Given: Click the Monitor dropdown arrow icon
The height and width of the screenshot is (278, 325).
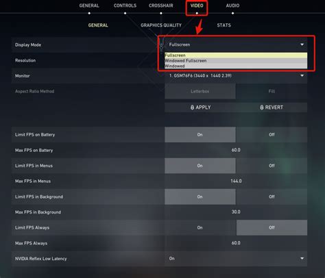Looking at the screenshot, I should (x=302, y=75).
